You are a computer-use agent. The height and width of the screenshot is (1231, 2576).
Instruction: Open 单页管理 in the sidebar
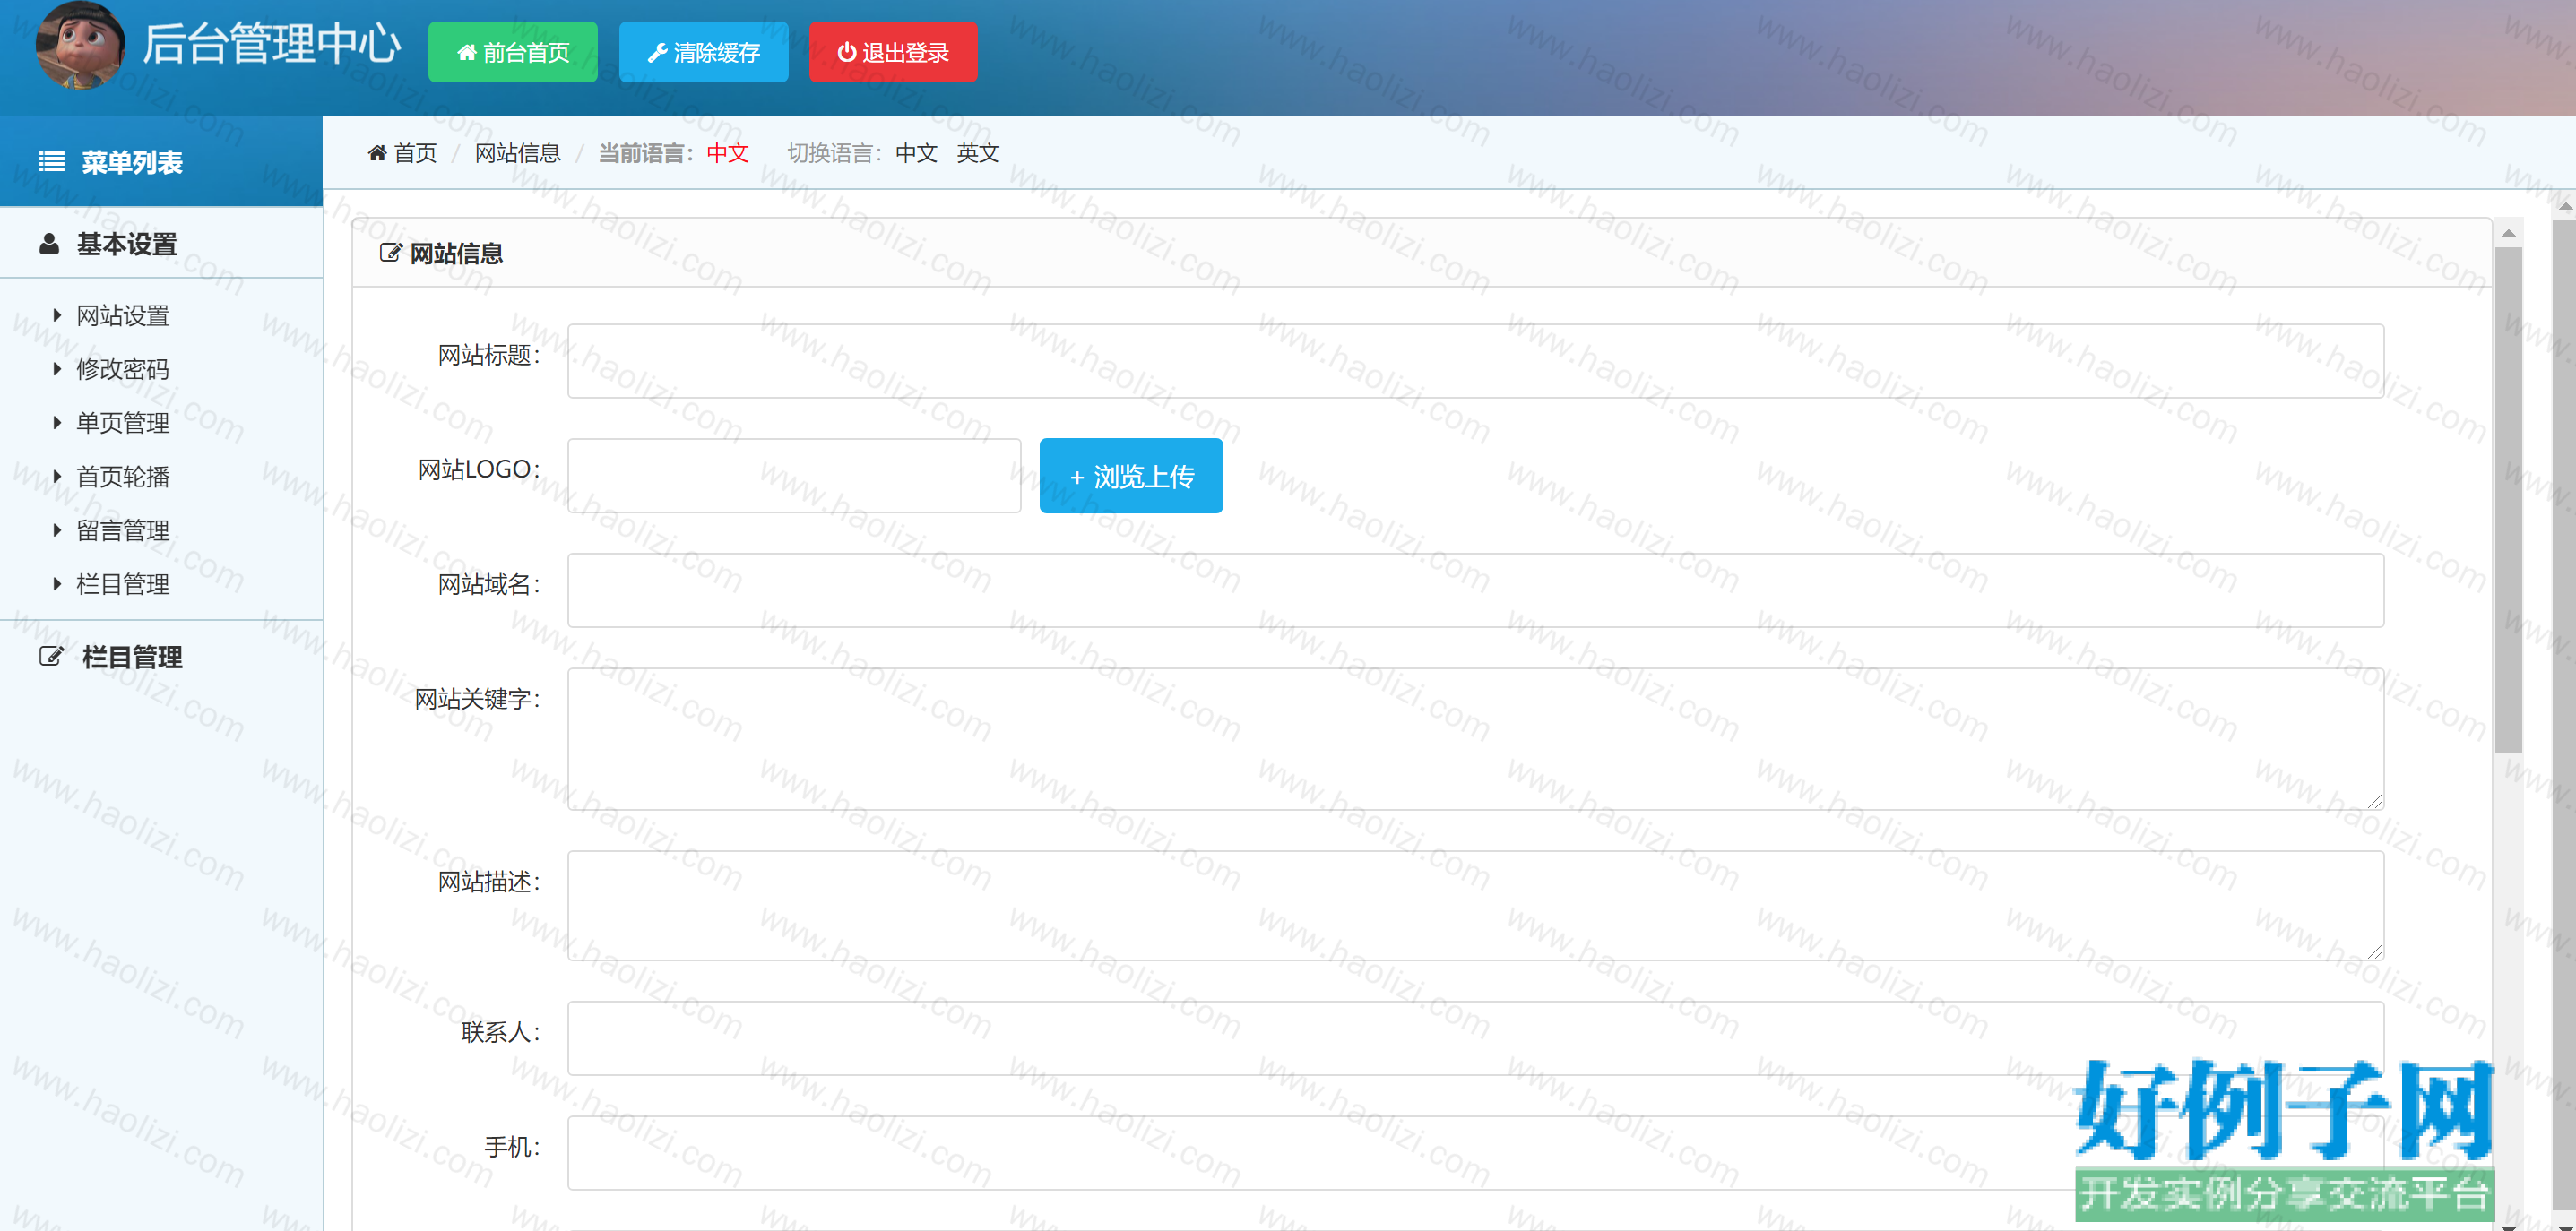point(123,424)
